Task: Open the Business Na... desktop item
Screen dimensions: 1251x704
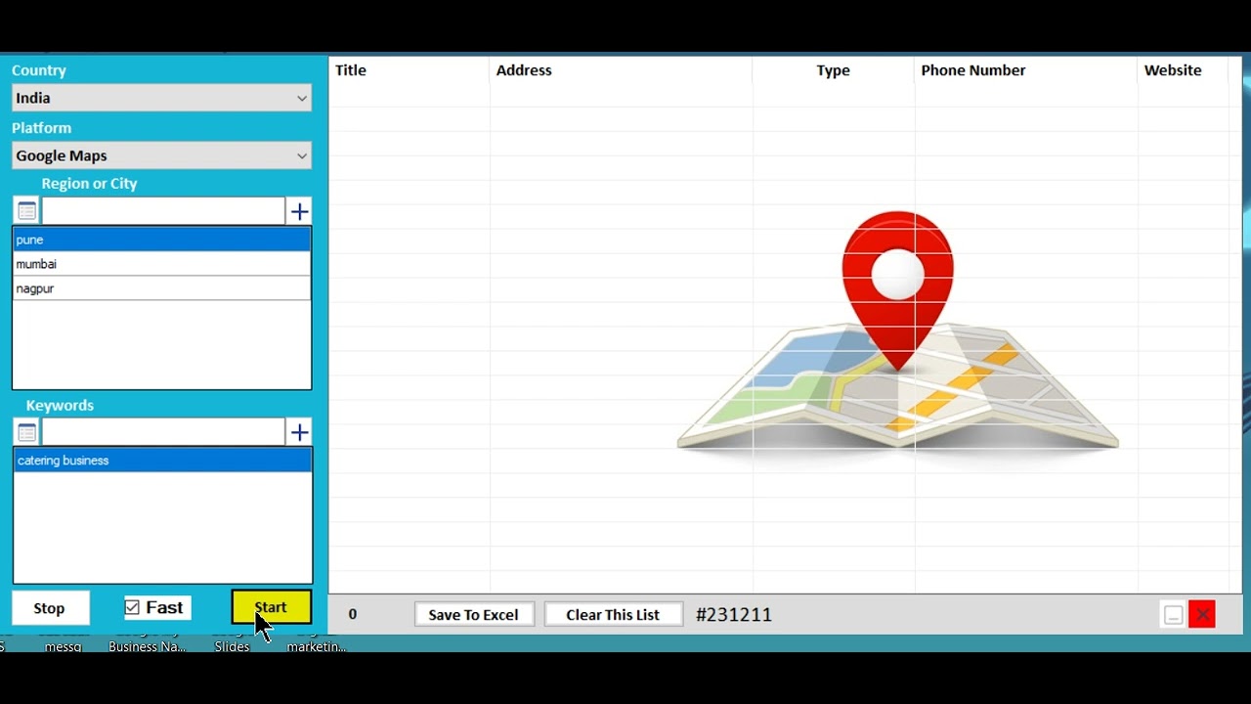Action: (x=147, y=646)
